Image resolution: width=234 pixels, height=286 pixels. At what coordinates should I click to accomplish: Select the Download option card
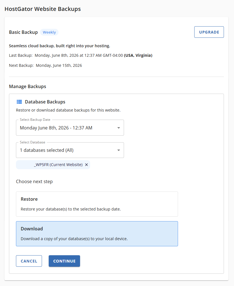97,234
